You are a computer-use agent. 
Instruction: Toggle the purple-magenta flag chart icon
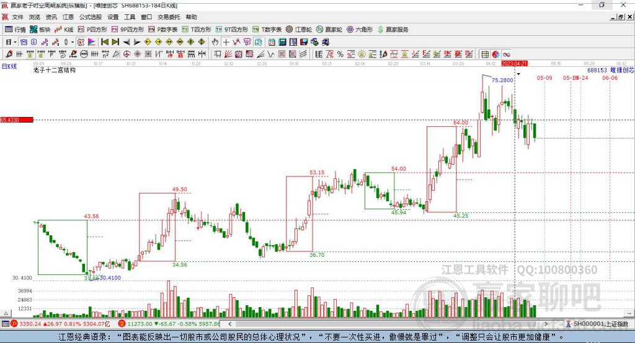tap(92, 42)
